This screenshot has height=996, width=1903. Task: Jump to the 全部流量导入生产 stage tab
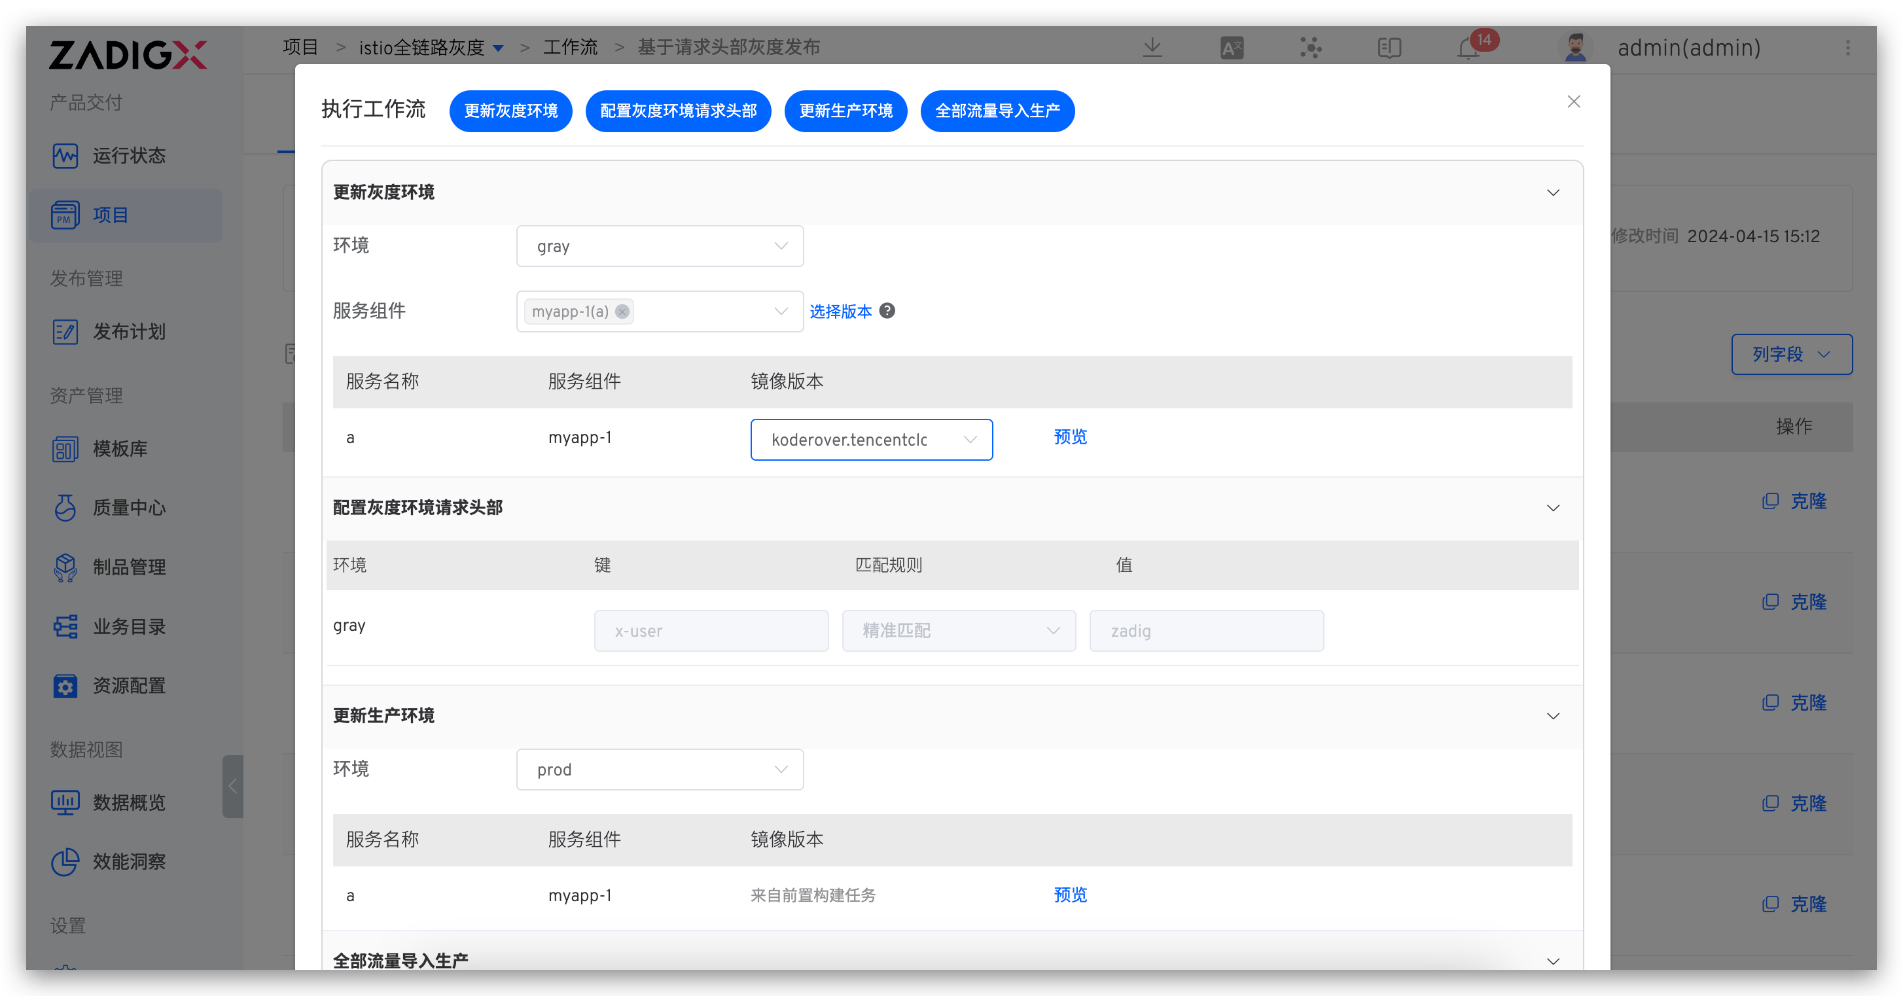[997, 111]
